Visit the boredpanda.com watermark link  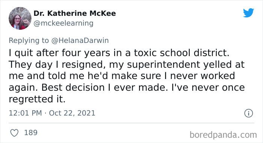click(223, 135)
